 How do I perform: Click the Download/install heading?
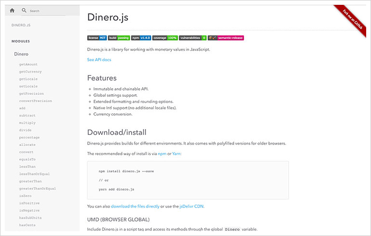(x=117, y=132)
